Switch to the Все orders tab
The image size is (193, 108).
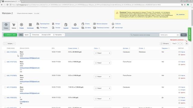tap(21, 35)
